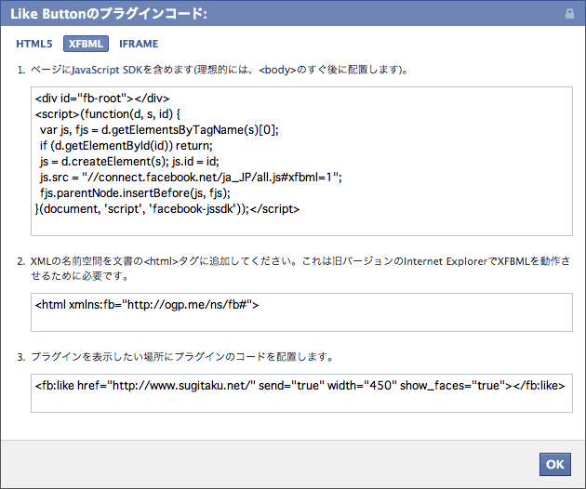Select the fb:like plugin code field

coord(301,393)
